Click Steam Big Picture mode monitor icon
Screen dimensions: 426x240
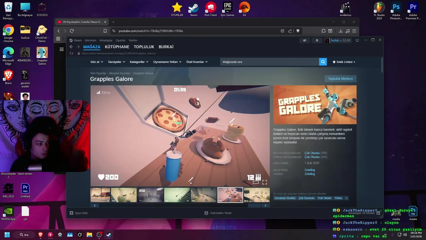[357, 40]
